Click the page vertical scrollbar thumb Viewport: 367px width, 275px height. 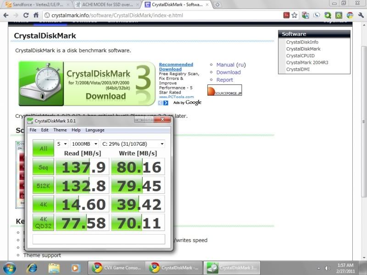coord(363,121)
